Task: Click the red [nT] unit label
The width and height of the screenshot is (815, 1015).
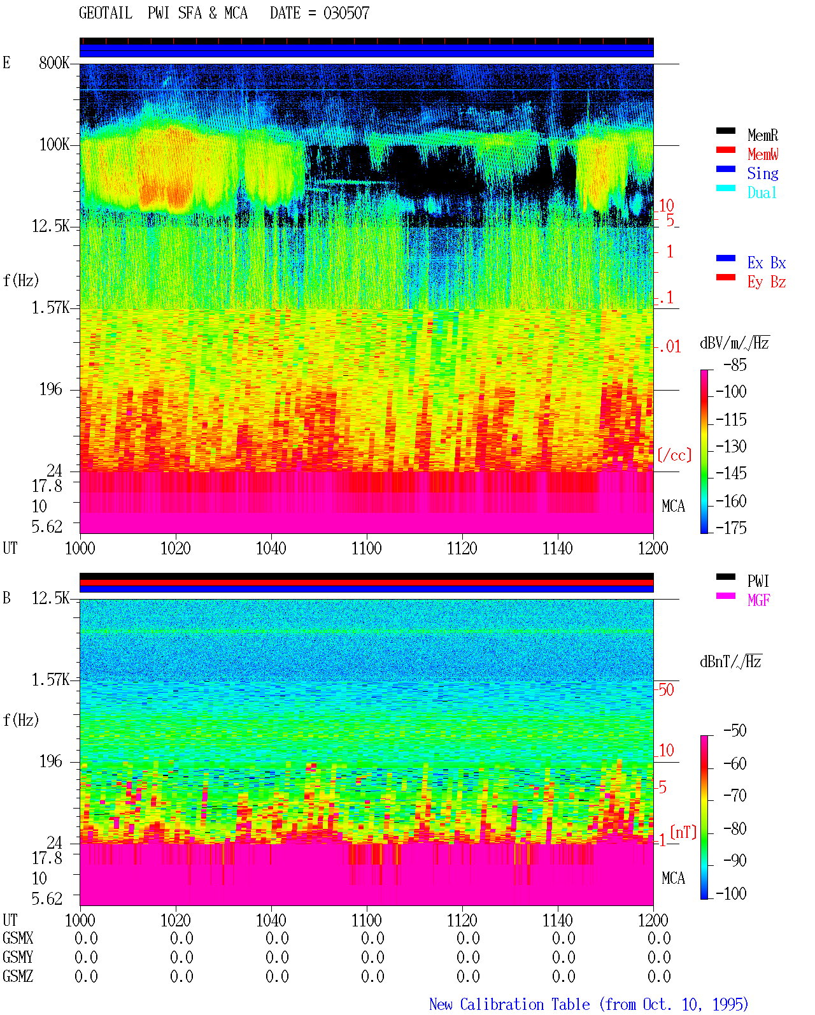Action: click(683, 832)
